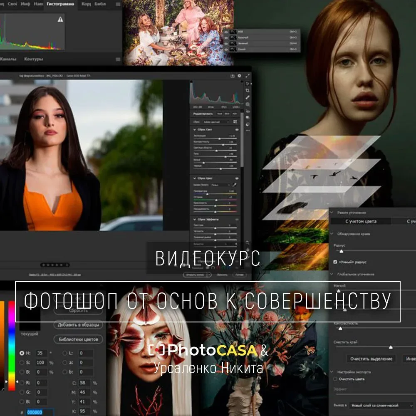Select the L lightness radio button

pyautogui.click(x=64, y=353)
